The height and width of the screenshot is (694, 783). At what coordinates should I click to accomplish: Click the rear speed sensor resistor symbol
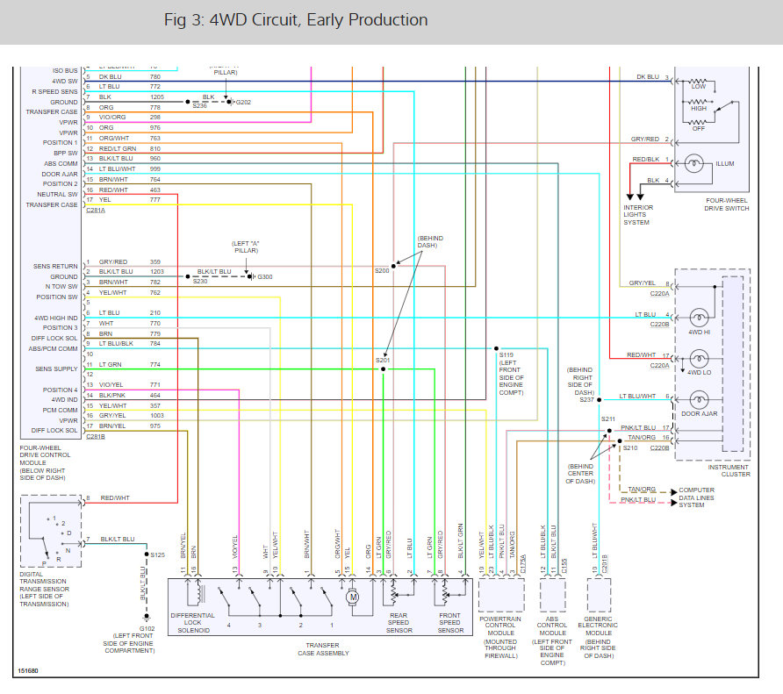[393, 594]
